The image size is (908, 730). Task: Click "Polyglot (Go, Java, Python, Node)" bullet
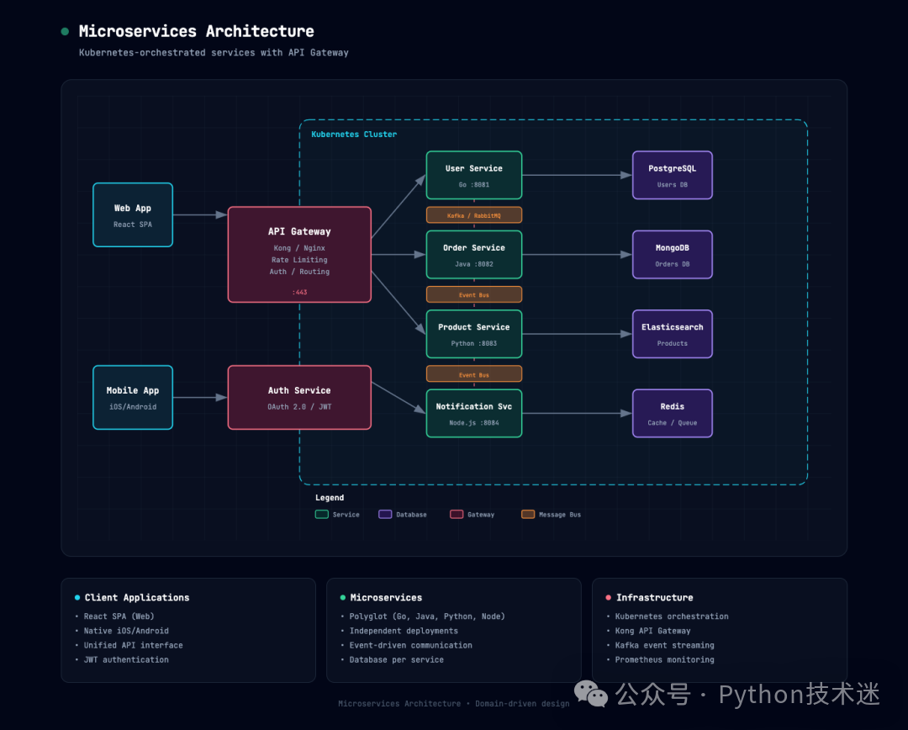(427, 616)
